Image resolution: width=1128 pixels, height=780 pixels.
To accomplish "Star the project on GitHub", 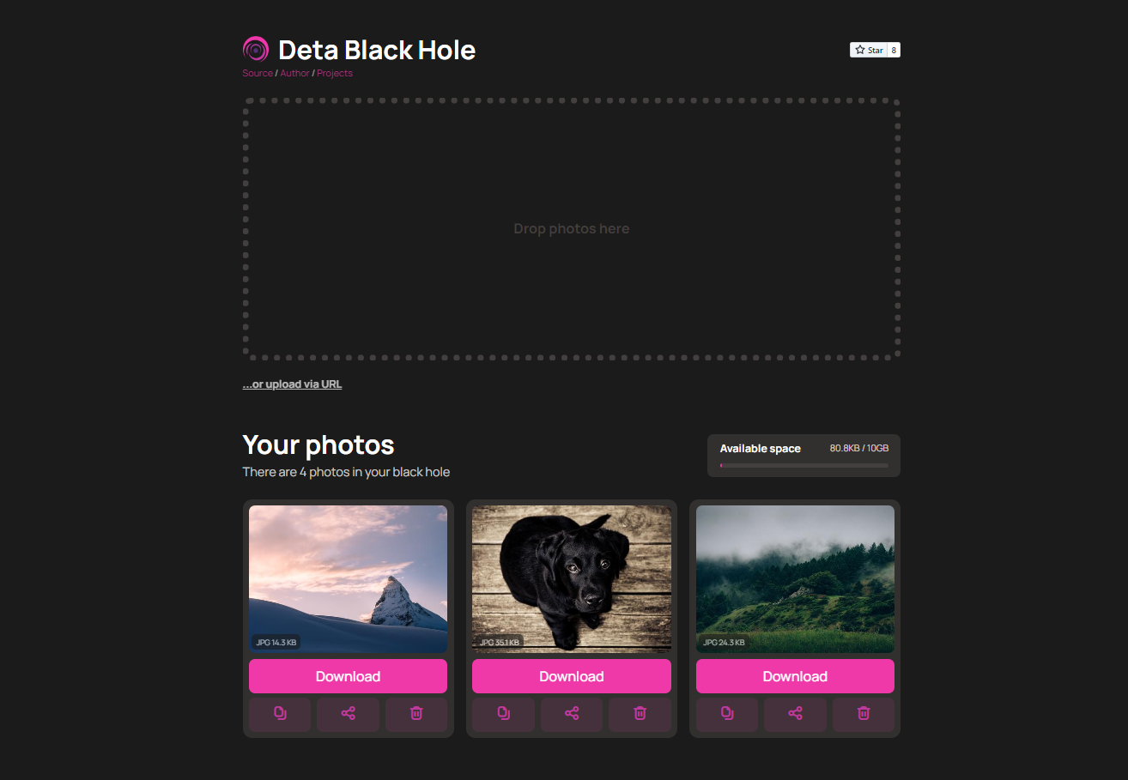I will tap(868, 50).
